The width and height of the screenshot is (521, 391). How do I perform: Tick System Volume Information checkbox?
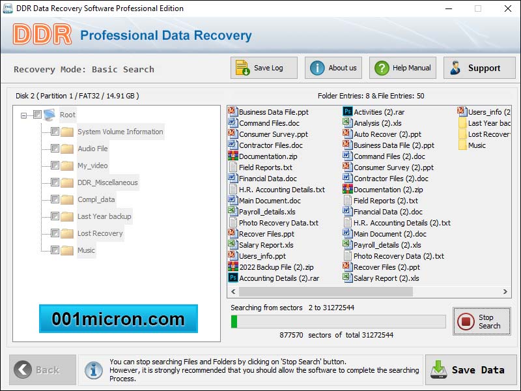pos(55,132)
